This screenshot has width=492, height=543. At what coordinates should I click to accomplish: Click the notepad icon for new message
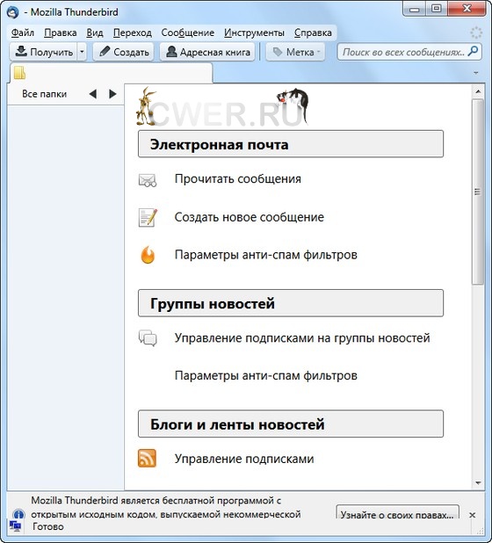coord(148,218)
